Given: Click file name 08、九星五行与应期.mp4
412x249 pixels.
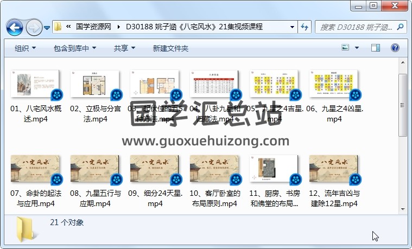Looking at the screenshot, I should click(96, 199).
